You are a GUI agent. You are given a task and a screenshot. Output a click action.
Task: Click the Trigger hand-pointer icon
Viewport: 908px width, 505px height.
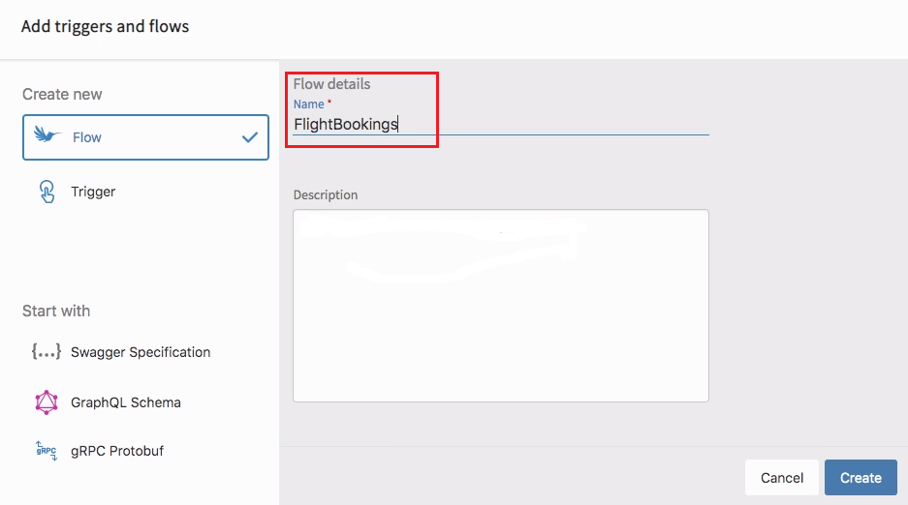click(47, 192)
